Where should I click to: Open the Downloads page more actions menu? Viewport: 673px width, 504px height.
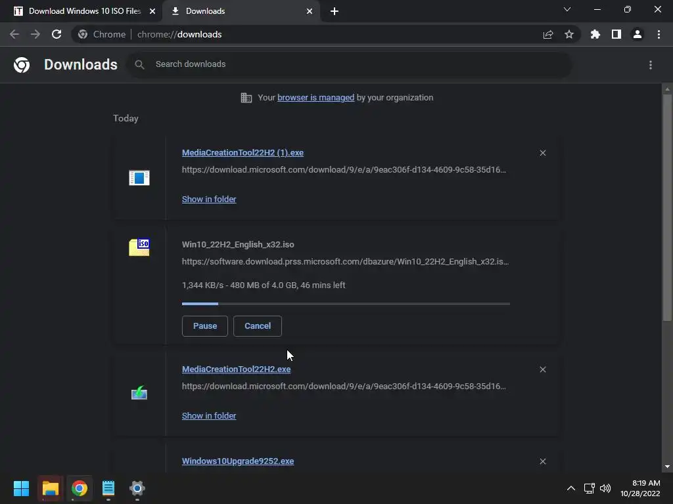click(x=651, y=65)
